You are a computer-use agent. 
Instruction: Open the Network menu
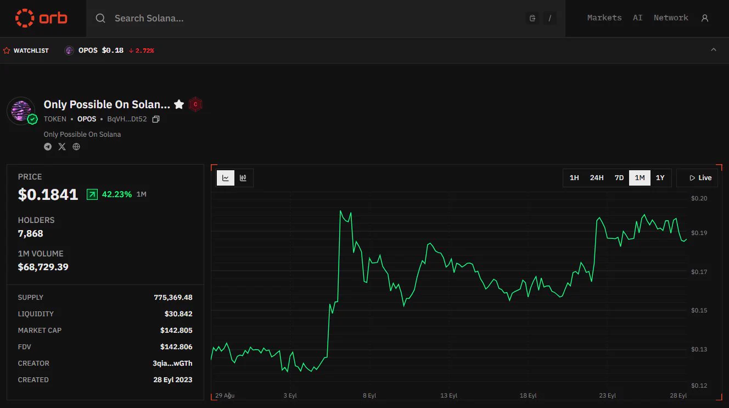pyautogui.click(x=671, y=18)
